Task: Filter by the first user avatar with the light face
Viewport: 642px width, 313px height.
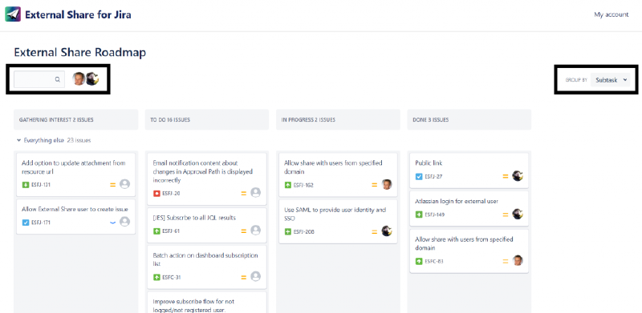Action: 79,79
